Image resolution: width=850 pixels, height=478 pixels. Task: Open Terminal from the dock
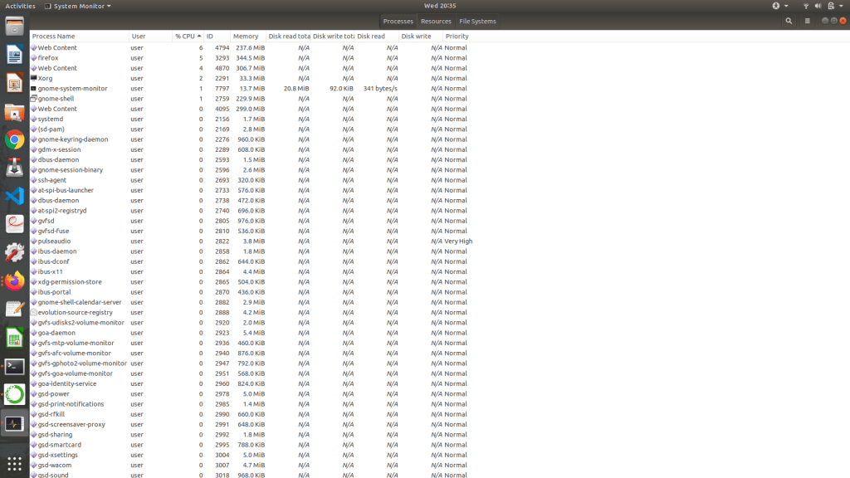pos(14,366)
